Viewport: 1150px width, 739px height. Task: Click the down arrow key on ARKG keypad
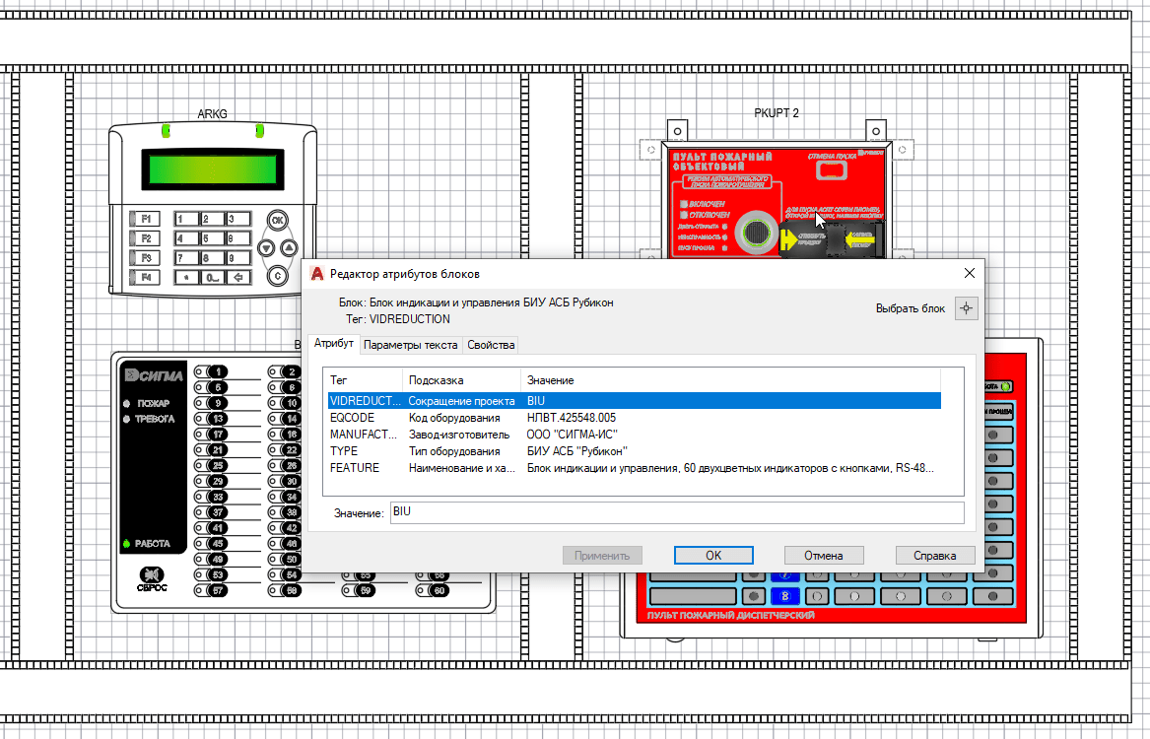pos(266,248)
